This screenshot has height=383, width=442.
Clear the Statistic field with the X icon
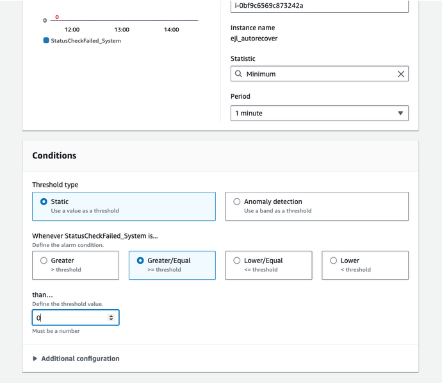tap(401, 74)
